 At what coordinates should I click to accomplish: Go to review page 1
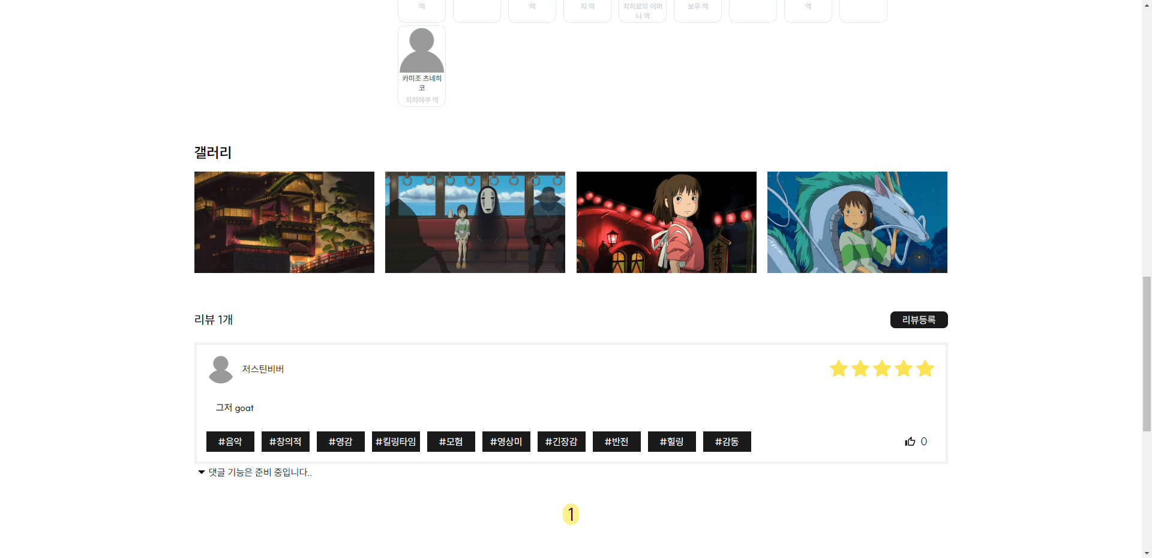click(x=571, y=514)
